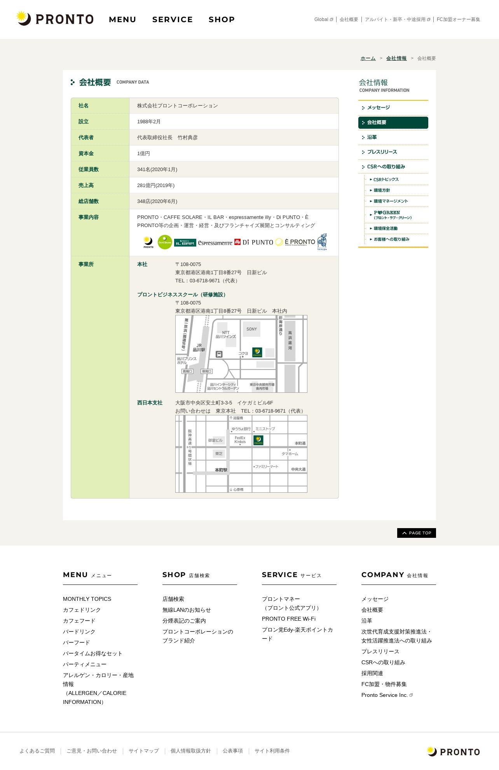Viewport: 499px width, 770px height.
Task: Click the Caffè Solare green logo
Action: pyautogui.click(x=165, y=242)
